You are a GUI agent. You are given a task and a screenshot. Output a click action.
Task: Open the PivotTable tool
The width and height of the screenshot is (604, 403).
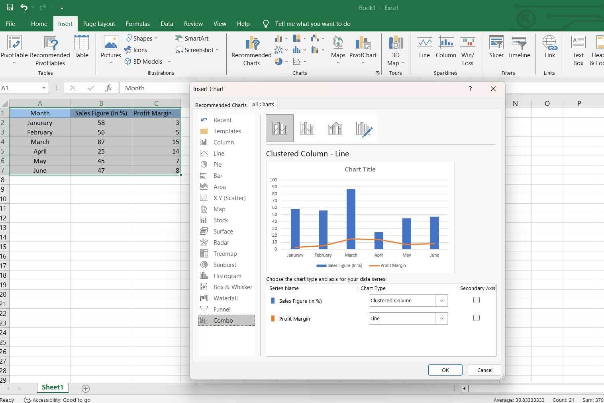[14, 51]
